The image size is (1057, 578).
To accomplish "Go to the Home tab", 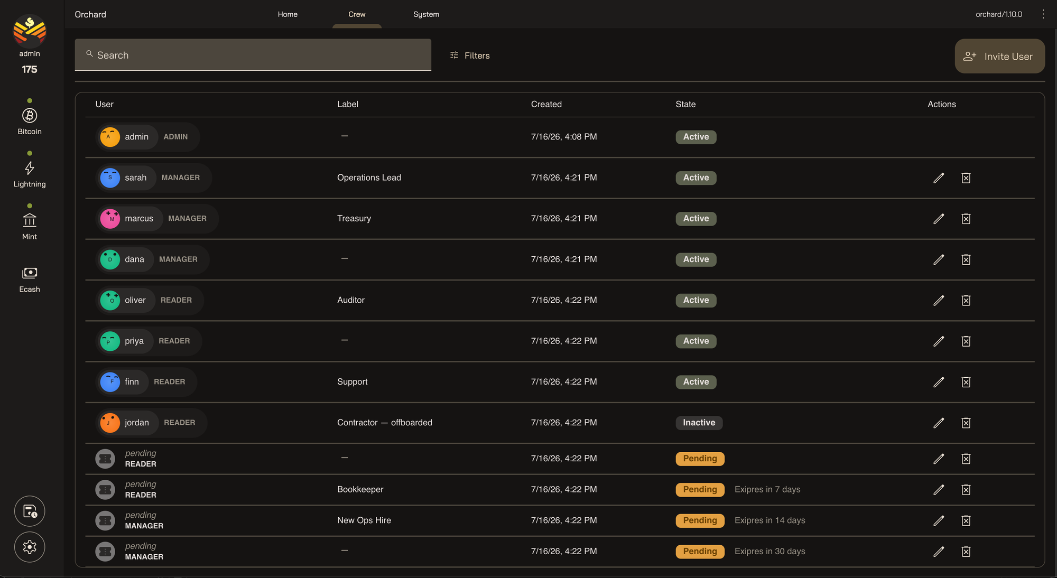I will coord(288,14).
